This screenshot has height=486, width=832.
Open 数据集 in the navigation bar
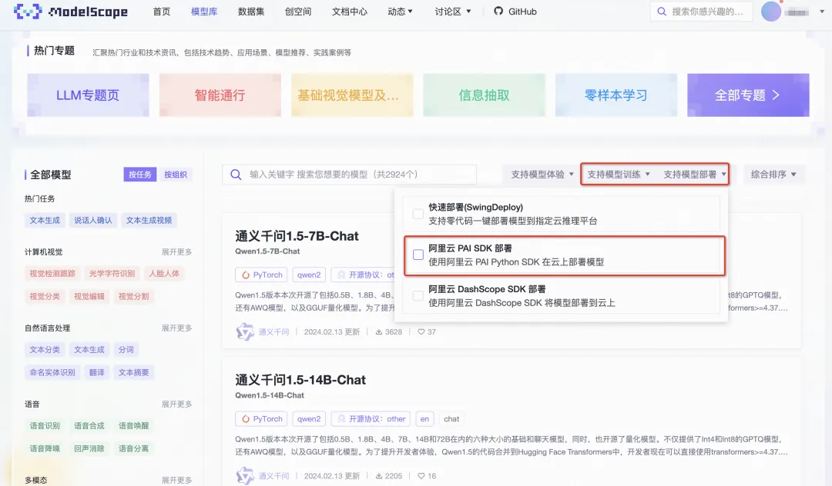(251, 11)
